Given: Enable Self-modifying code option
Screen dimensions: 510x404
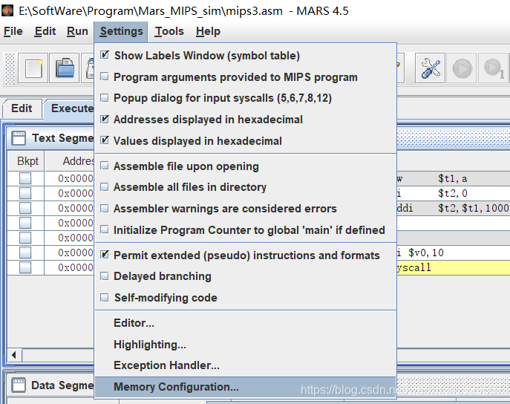Looking at the screenshot, I should [x=245, y=298].
